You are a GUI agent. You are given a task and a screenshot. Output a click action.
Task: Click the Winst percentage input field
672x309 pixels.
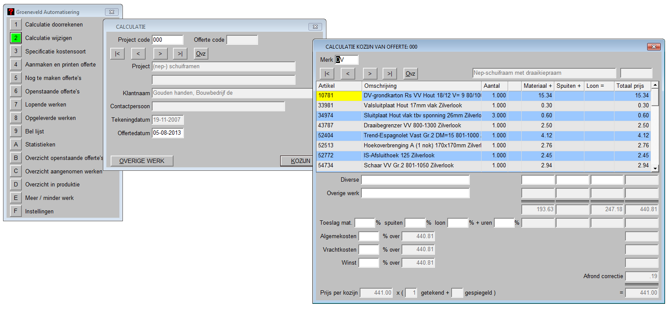pyautogui.click(x=368, y=262)
